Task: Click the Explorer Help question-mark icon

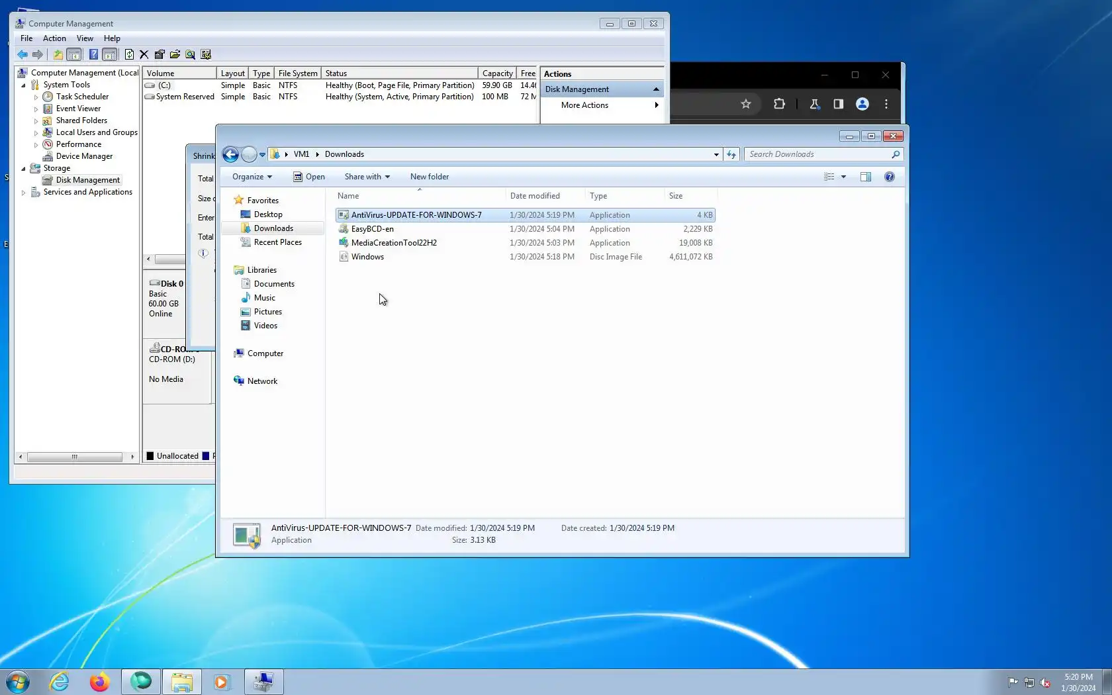Action: point(890,177)
